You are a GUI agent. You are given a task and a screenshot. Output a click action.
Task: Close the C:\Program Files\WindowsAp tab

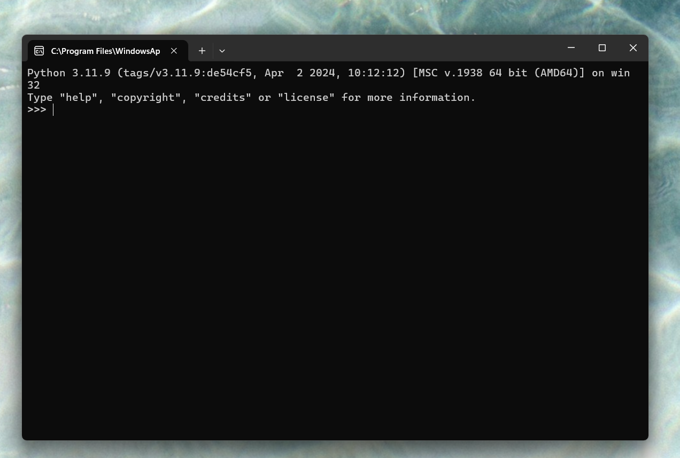tap(174, 51)
